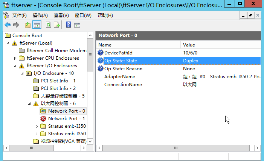
Task: Toggle show/hide console tree button
Action: click(x=37, y=25)
